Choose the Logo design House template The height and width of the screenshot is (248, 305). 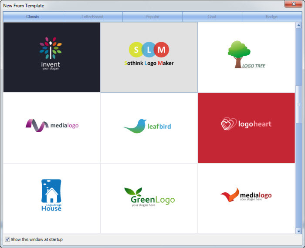coord(52,198)
